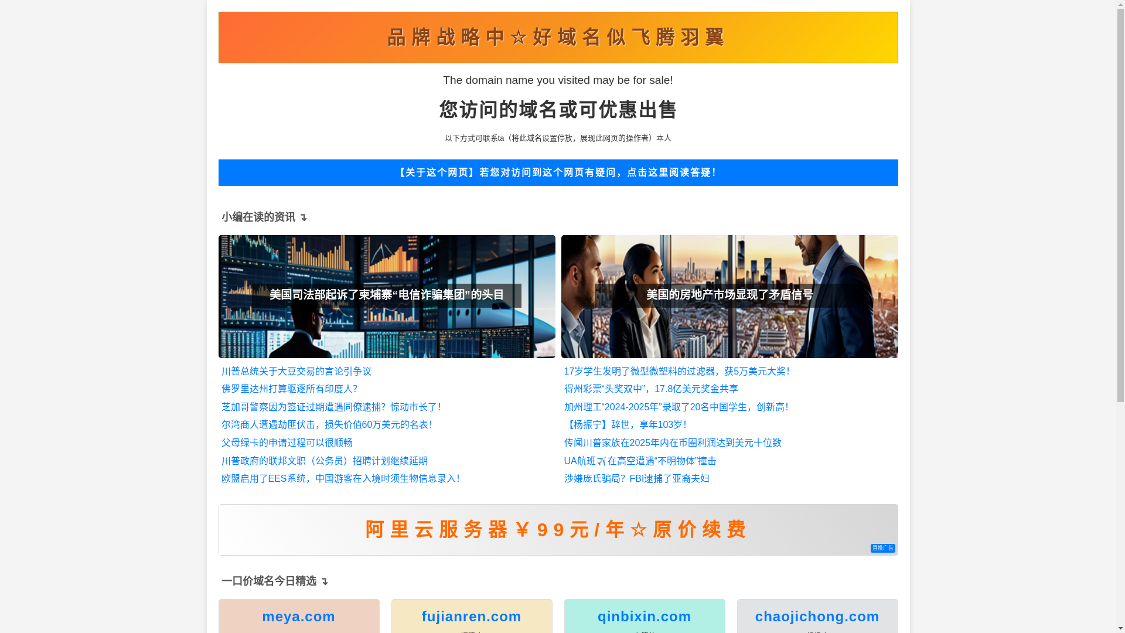This screenshot has width=1125, height=633.
Task: Open the blue page-FAQ notice bar
Action: click(x=557, y=172)
